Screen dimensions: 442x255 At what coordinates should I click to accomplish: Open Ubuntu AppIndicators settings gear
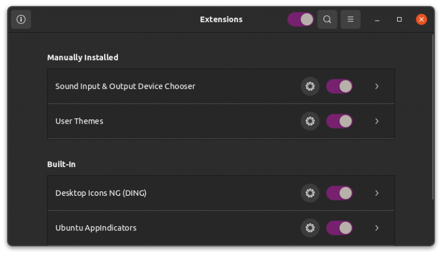(x=310, y=228)
